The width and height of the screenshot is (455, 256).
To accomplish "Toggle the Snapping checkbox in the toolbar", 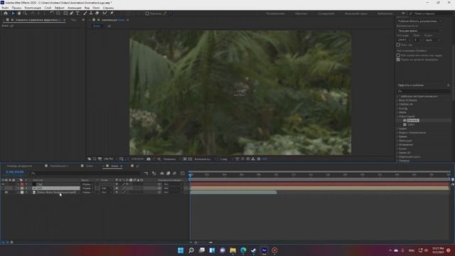I will (x=147, y=14).
